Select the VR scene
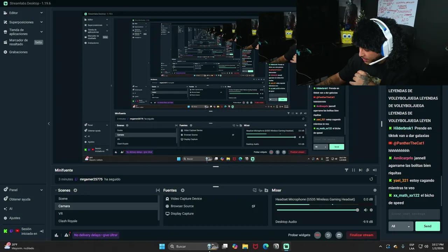 (x=106, y=213)
